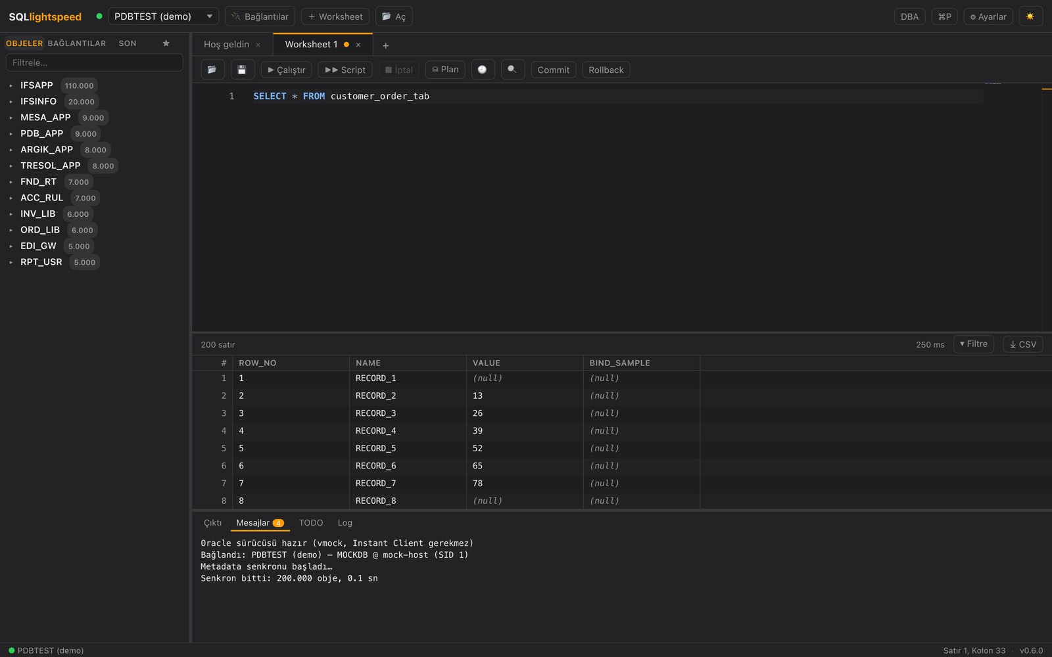Viewport: 1052px width, 657px height.
Task: Click the 110.000 count badge for IFSAPP
Action: click(79, 85)
